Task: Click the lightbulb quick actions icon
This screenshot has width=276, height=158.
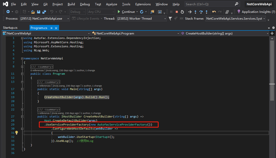Action: 17,133
